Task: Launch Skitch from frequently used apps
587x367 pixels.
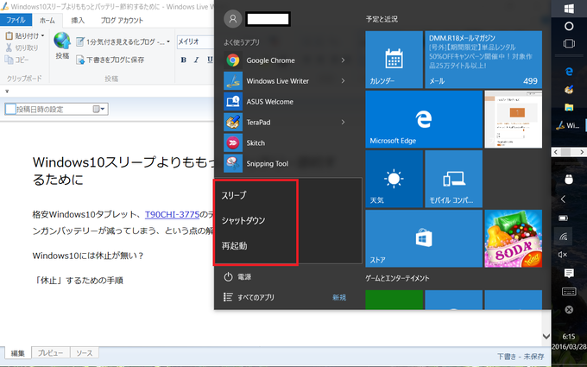Action: (x=256, y=142)
